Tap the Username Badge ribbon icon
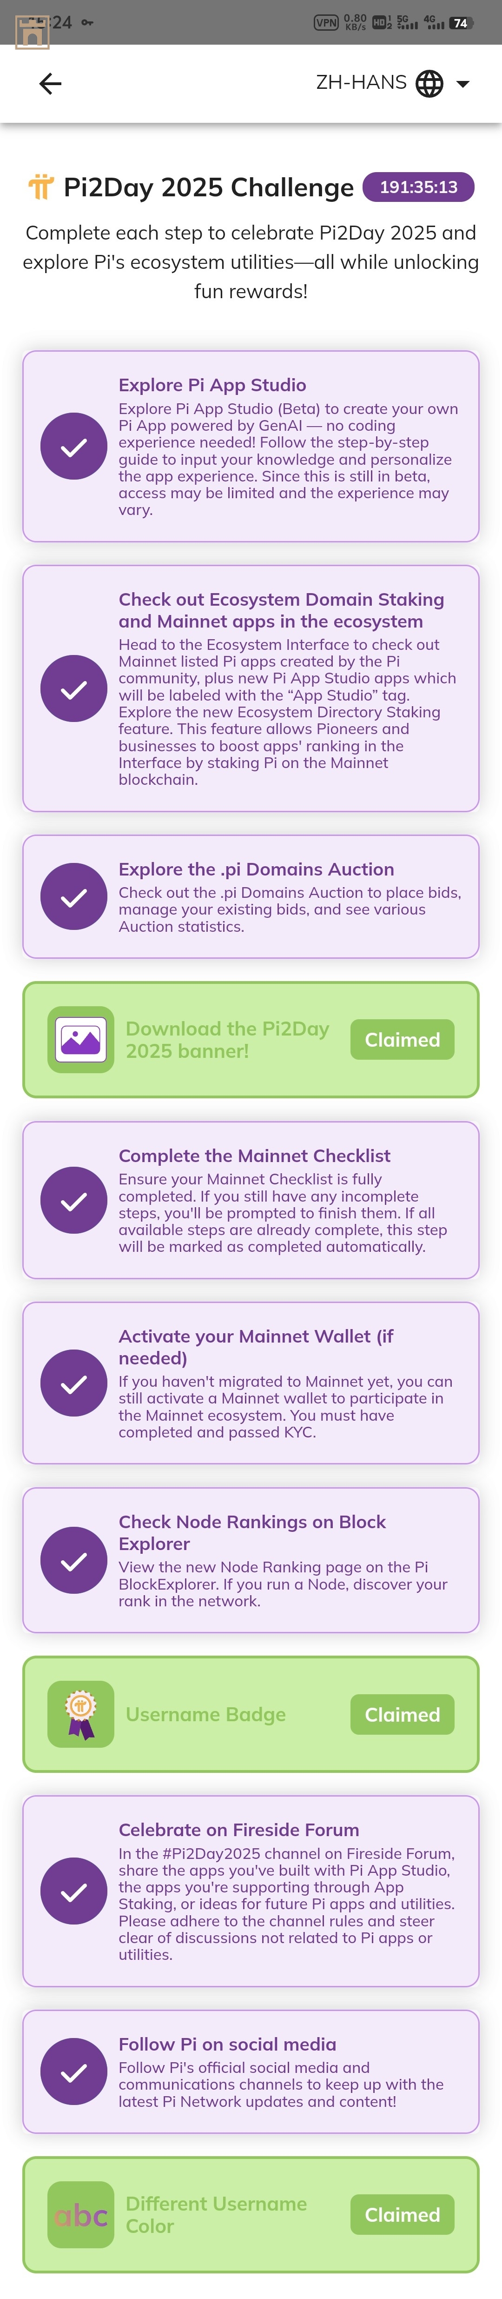The width and height of the screenshot is (502, 2299). point(80,1714)
